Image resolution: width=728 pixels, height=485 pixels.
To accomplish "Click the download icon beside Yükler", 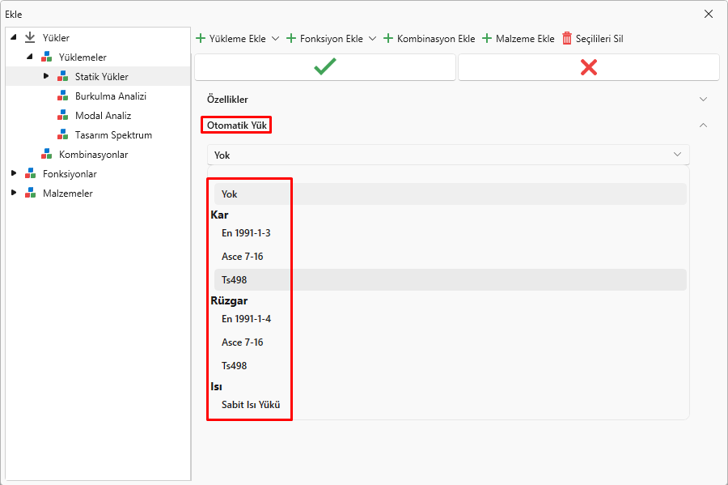I will point(31,37).
